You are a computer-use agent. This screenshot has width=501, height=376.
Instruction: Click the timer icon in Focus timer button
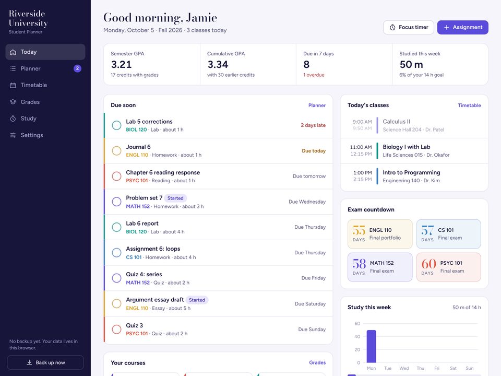392,28
